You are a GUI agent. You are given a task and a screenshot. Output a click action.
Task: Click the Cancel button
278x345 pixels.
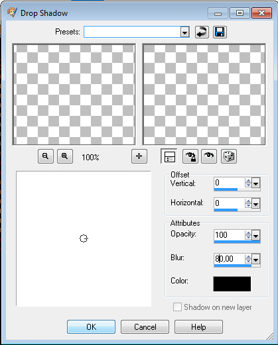pos(145,326)
